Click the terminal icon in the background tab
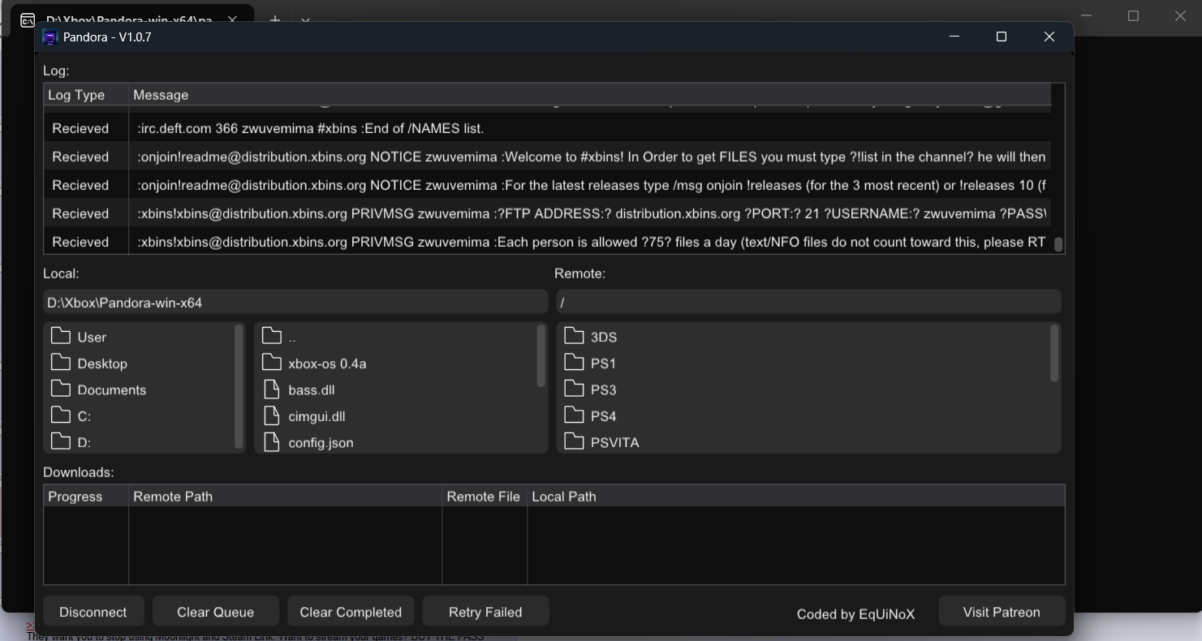Viewport: 1202px width, 641px height. 28,20
